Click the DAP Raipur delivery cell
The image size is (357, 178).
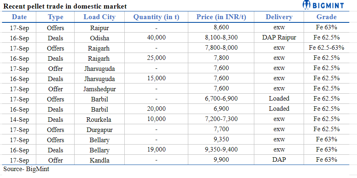click(x=279, y=38)
